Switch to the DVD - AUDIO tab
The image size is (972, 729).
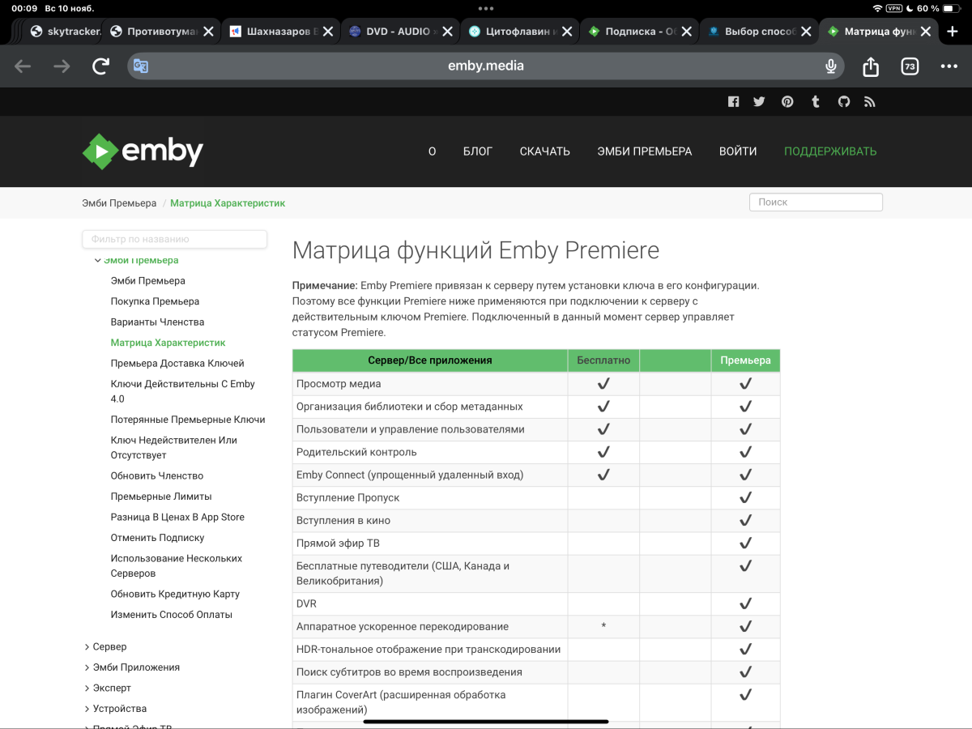pos(401,32)
